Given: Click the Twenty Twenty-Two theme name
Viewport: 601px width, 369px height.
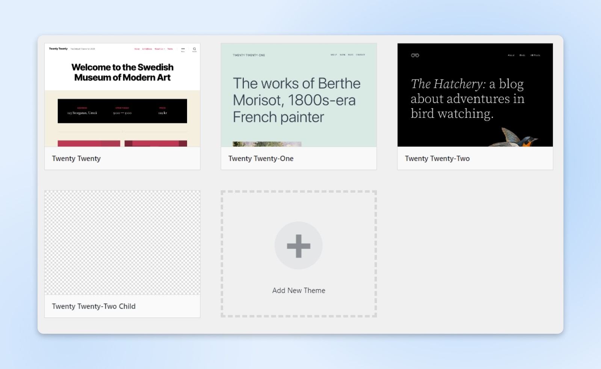Looking at the screenshot, I should point(437,159).
